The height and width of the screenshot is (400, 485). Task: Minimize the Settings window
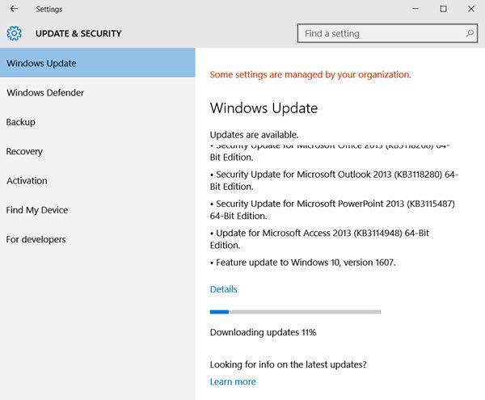[415, 9]
